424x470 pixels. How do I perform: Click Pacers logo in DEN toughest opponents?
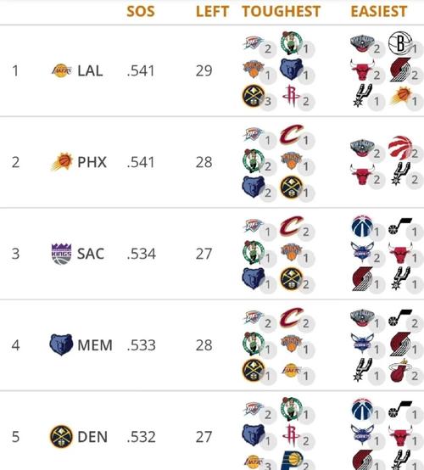292,461
